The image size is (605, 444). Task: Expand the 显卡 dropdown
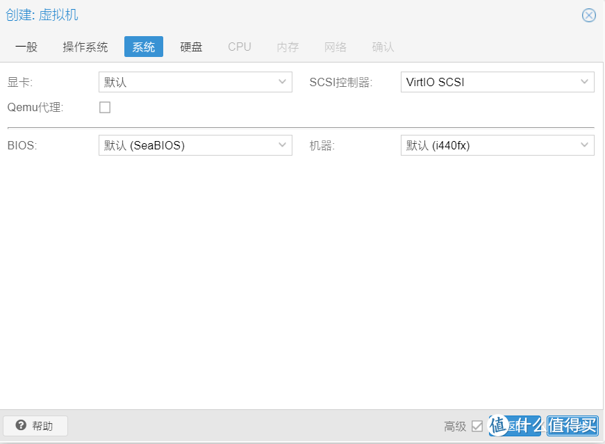point(194,81)
